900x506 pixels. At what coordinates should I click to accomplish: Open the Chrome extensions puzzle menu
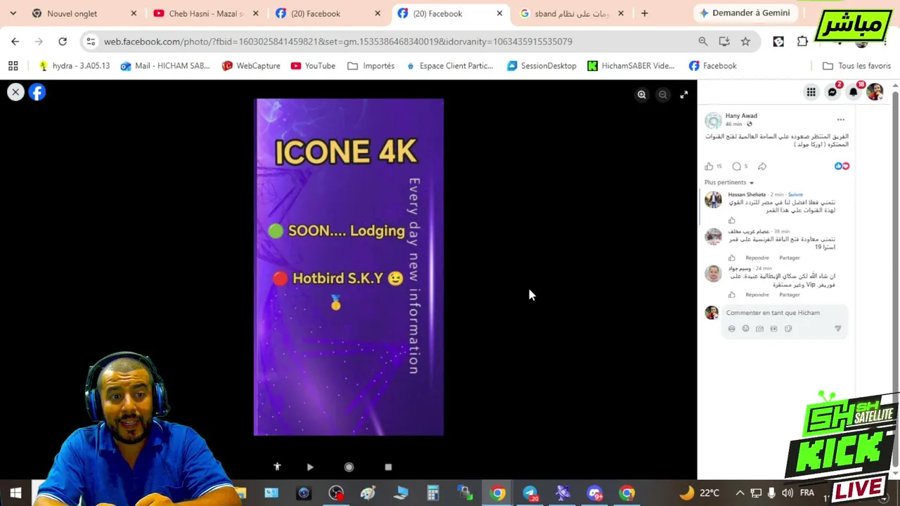pyautogui.click(x=802, y=41)
